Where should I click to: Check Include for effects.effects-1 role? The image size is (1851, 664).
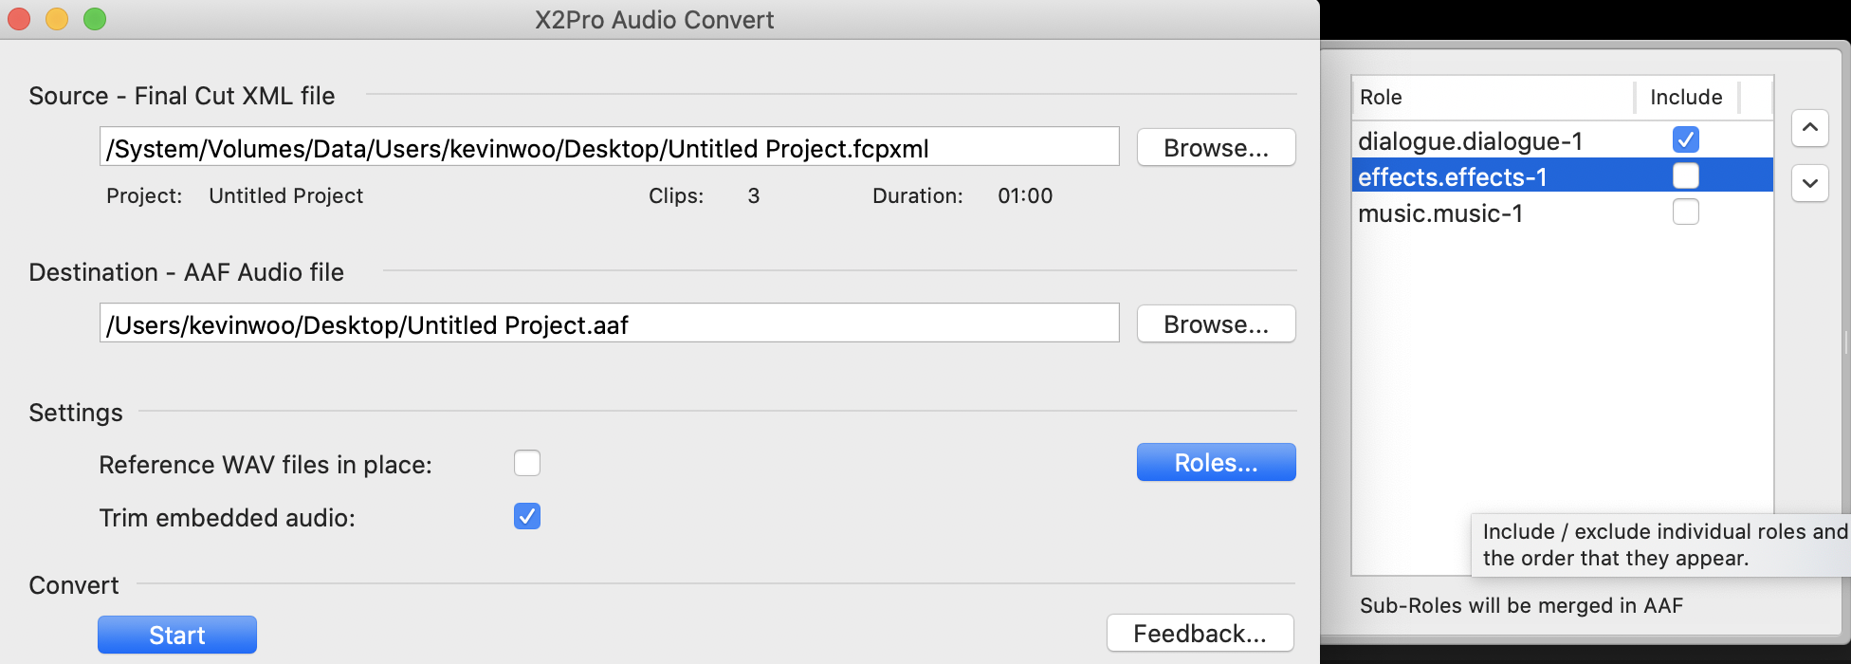point(1685,176)
